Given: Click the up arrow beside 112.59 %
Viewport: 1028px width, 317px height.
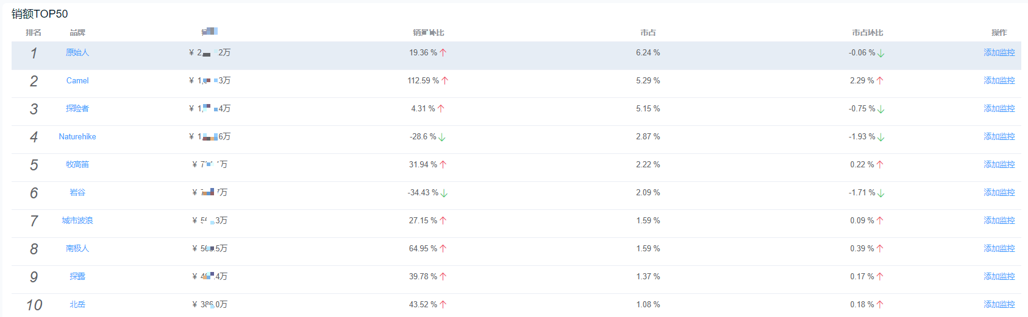Looking at the screenshot, I should tap(445, 81).
